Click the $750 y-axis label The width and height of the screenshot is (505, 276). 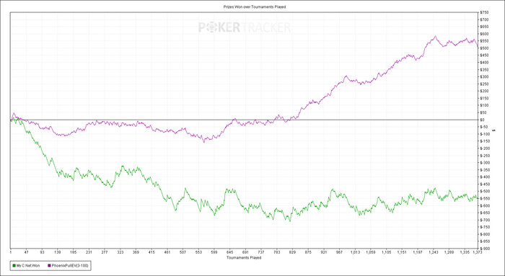484,12
